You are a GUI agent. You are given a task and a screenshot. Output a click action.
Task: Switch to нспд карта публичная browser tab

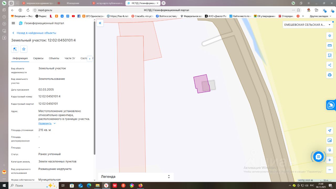pyautogui.click(x=107, y=3)
